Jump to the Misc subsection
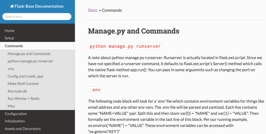The image size is (266, 134). [x=11, y=106]
